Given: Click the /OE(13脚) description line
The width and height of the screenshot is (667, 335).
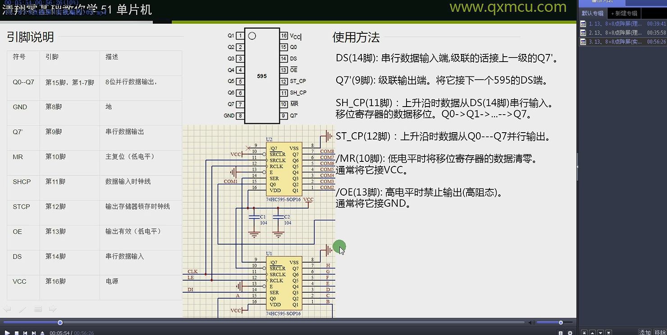Looking at the screenshot, I should pos(419,192).
